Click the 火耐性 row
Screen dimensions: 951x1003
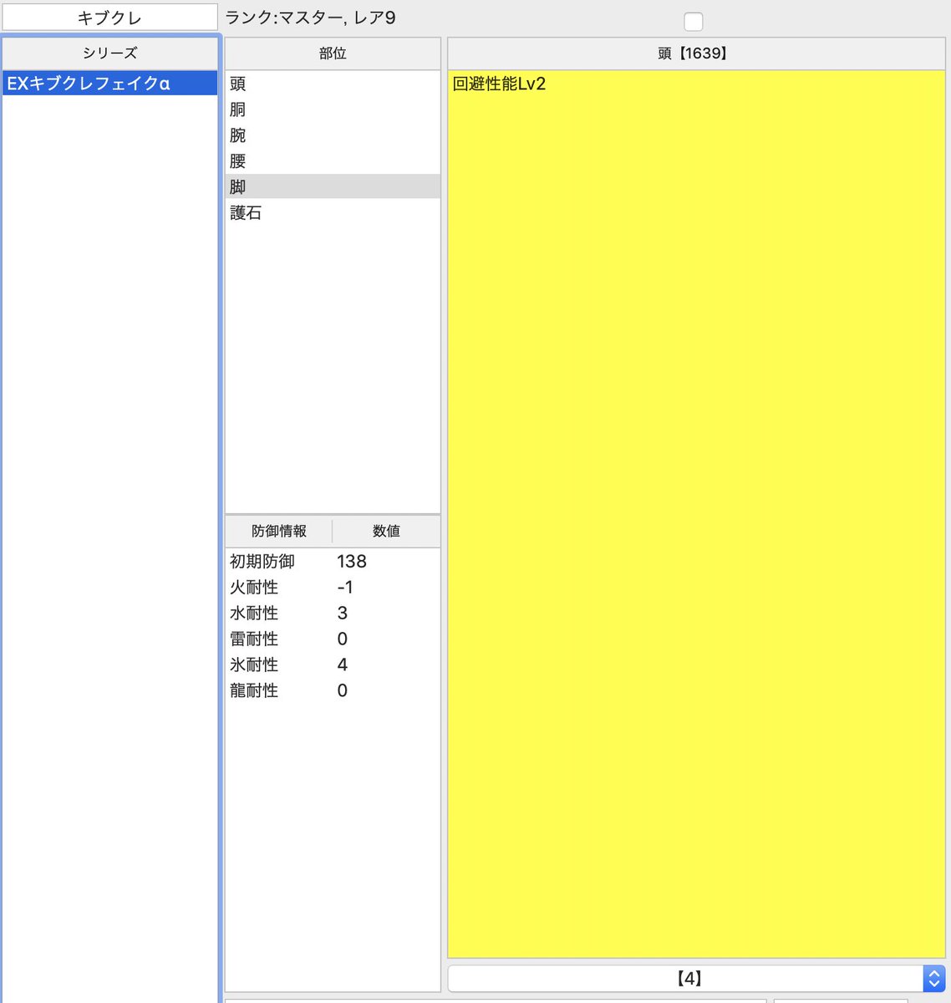(x=333, y=588)
